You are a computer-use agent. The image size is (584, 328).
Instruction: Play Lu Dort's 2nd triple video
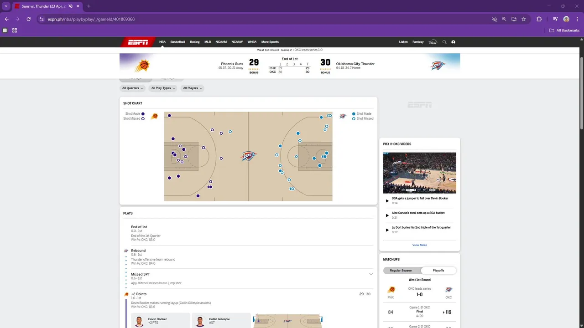[x=387, y=230]
